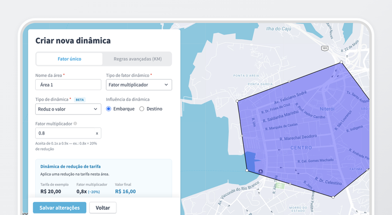Expand the Tipo de dinâmica dropdown

click(68, 109)
